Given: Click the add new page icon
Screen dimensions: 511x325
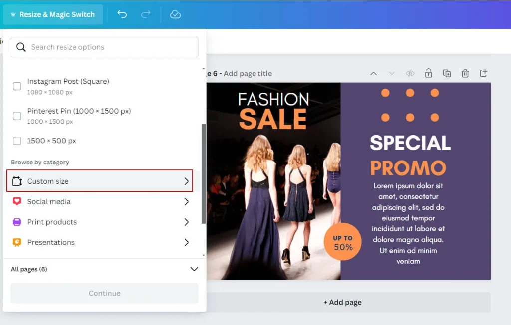Looking at the screenshot, I should [x=483, y=73].
